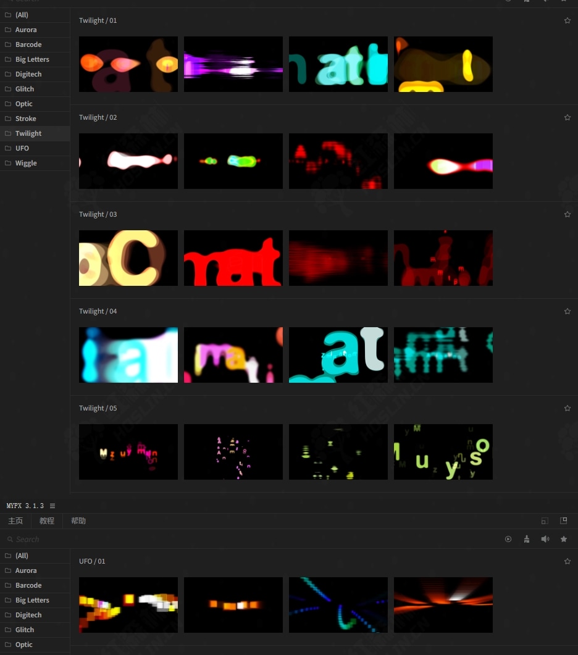Star the Twilight / 01 preset
The image size is (578, 655).
click(x=567, y=20)
